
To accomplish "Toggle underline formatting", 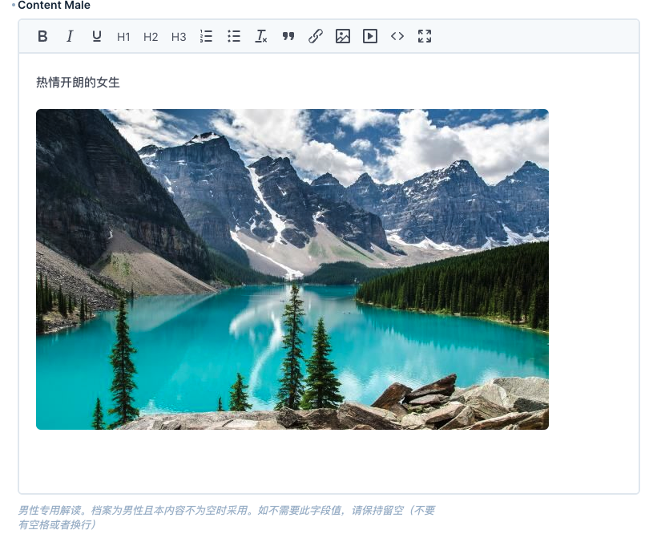I will (x=97, y=36).
